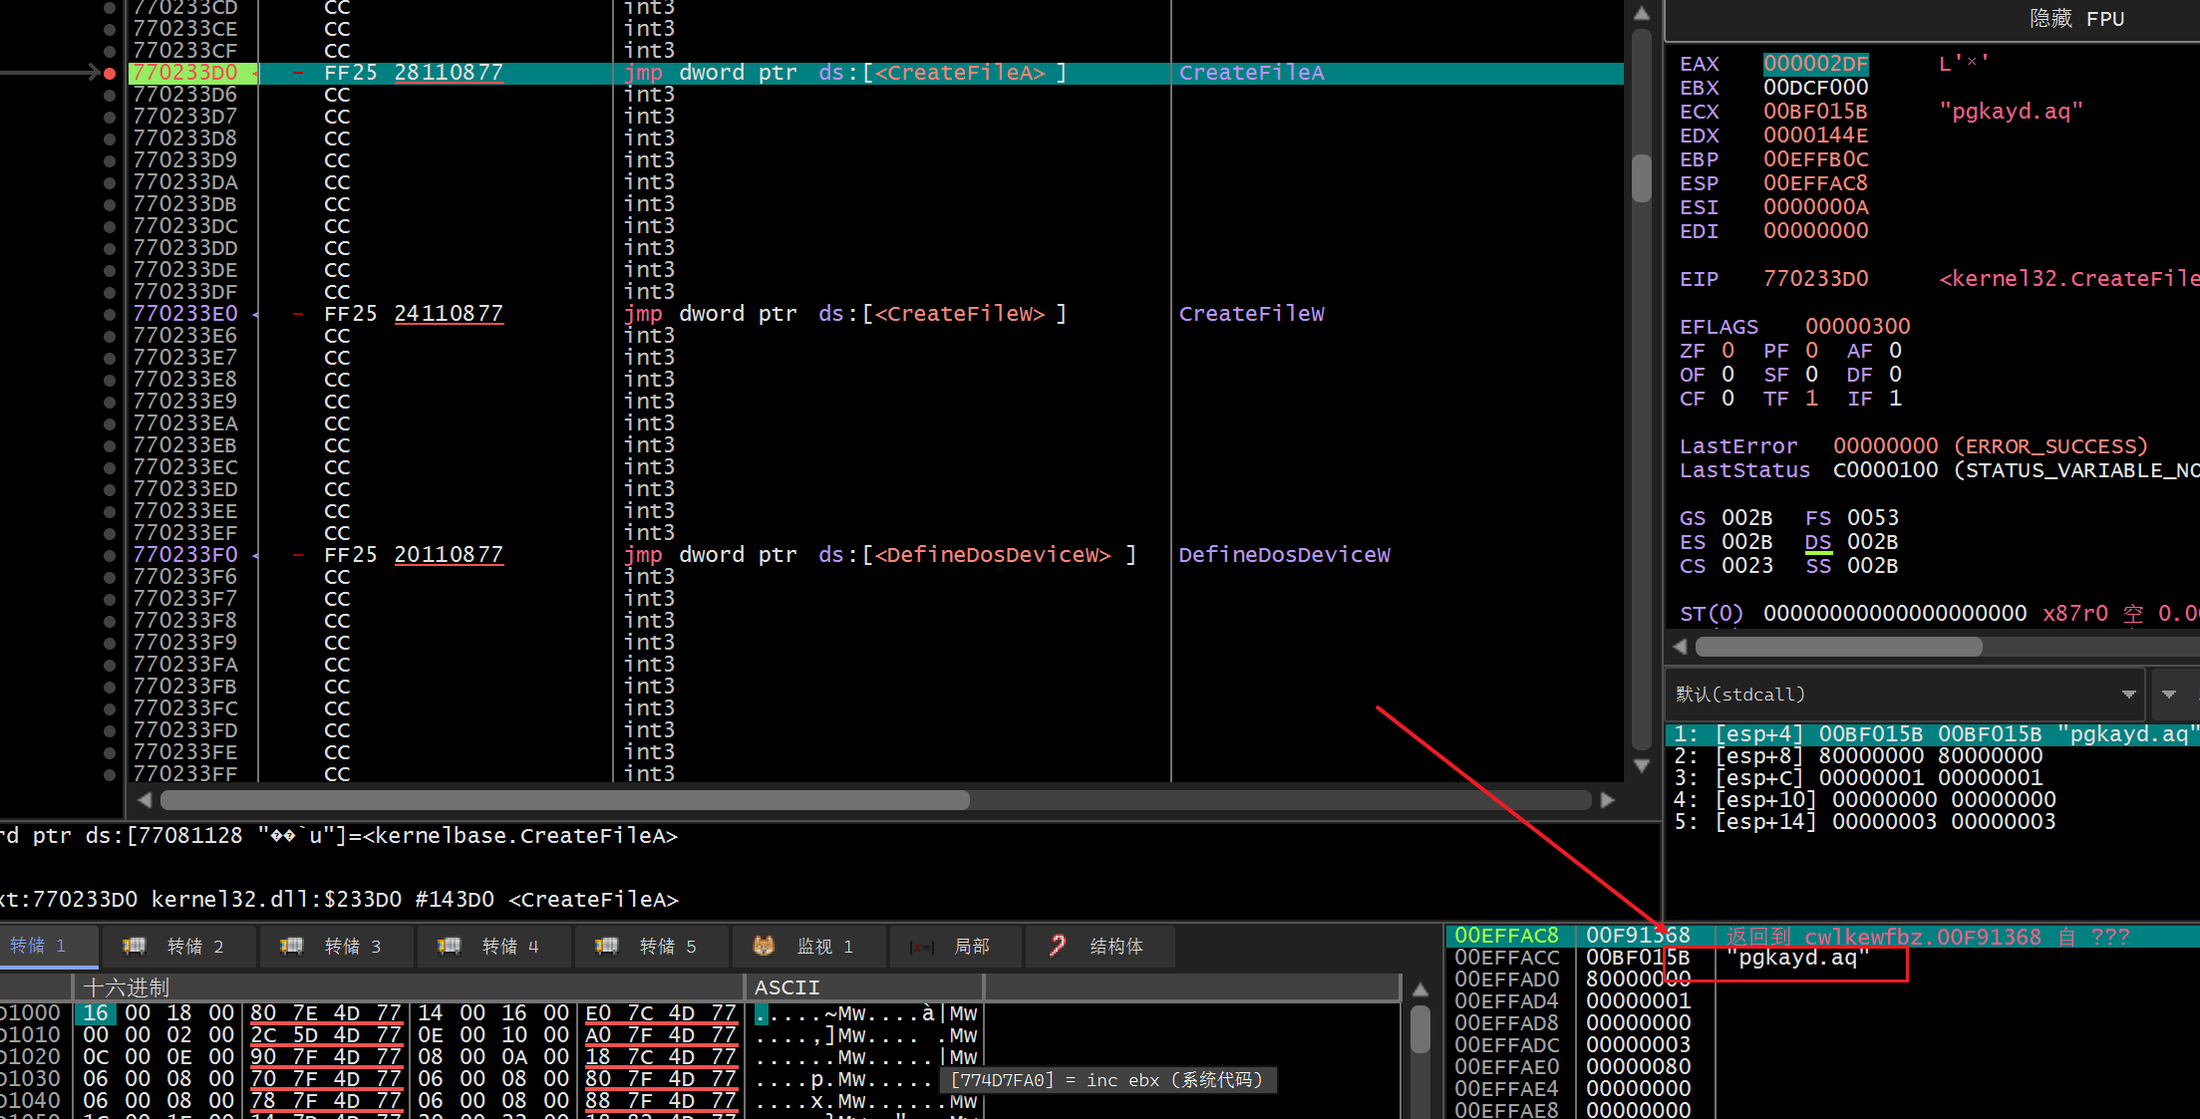The image size is (2200, 1119).
Task: Click the disassembly vertical scrollbar thumb
Action: pyautogui.click(x=1642, y=179)
